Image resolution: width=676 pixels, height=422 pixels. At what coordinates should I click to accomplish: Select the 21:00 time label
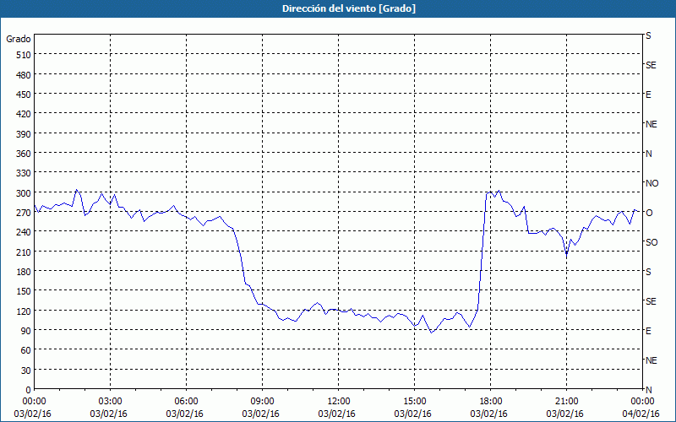[566, 402]
